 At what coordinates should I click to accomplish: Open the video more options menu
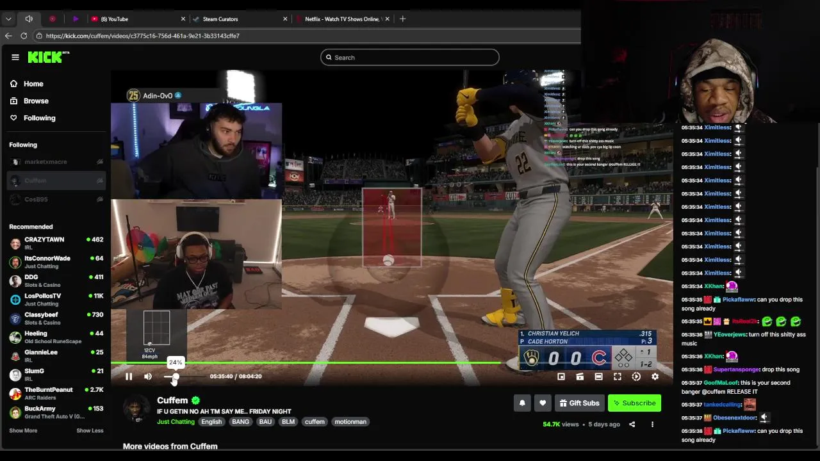(652, 424)
